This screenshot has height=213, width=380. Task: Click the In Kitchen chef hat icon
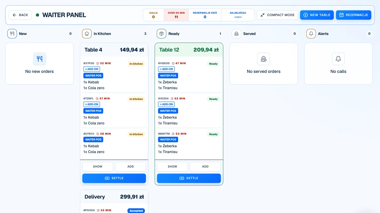click(87, 34)
